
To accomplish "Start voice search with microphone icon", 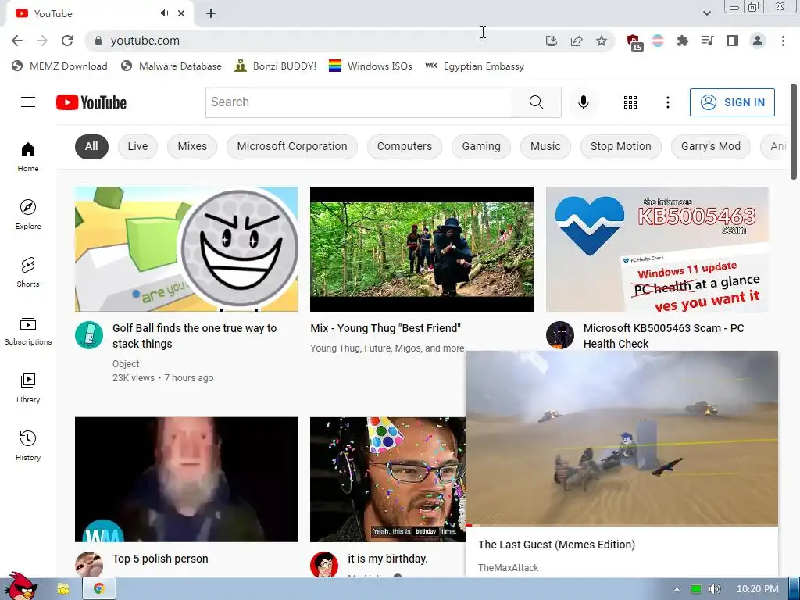I will [583, 102].
